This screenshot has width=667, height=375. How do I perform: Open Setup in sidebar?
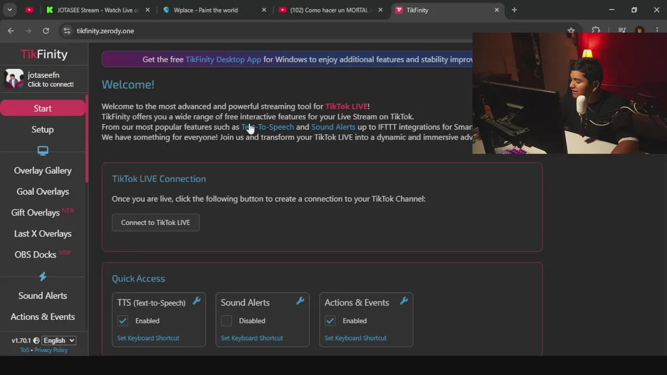point(43,129)
